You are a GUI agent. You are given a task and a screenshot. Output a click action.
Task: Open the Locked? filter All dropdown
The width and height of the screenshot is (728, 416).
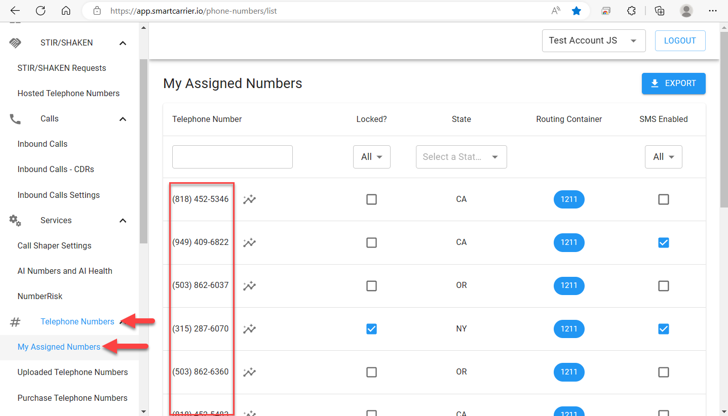tap(372, 157)
